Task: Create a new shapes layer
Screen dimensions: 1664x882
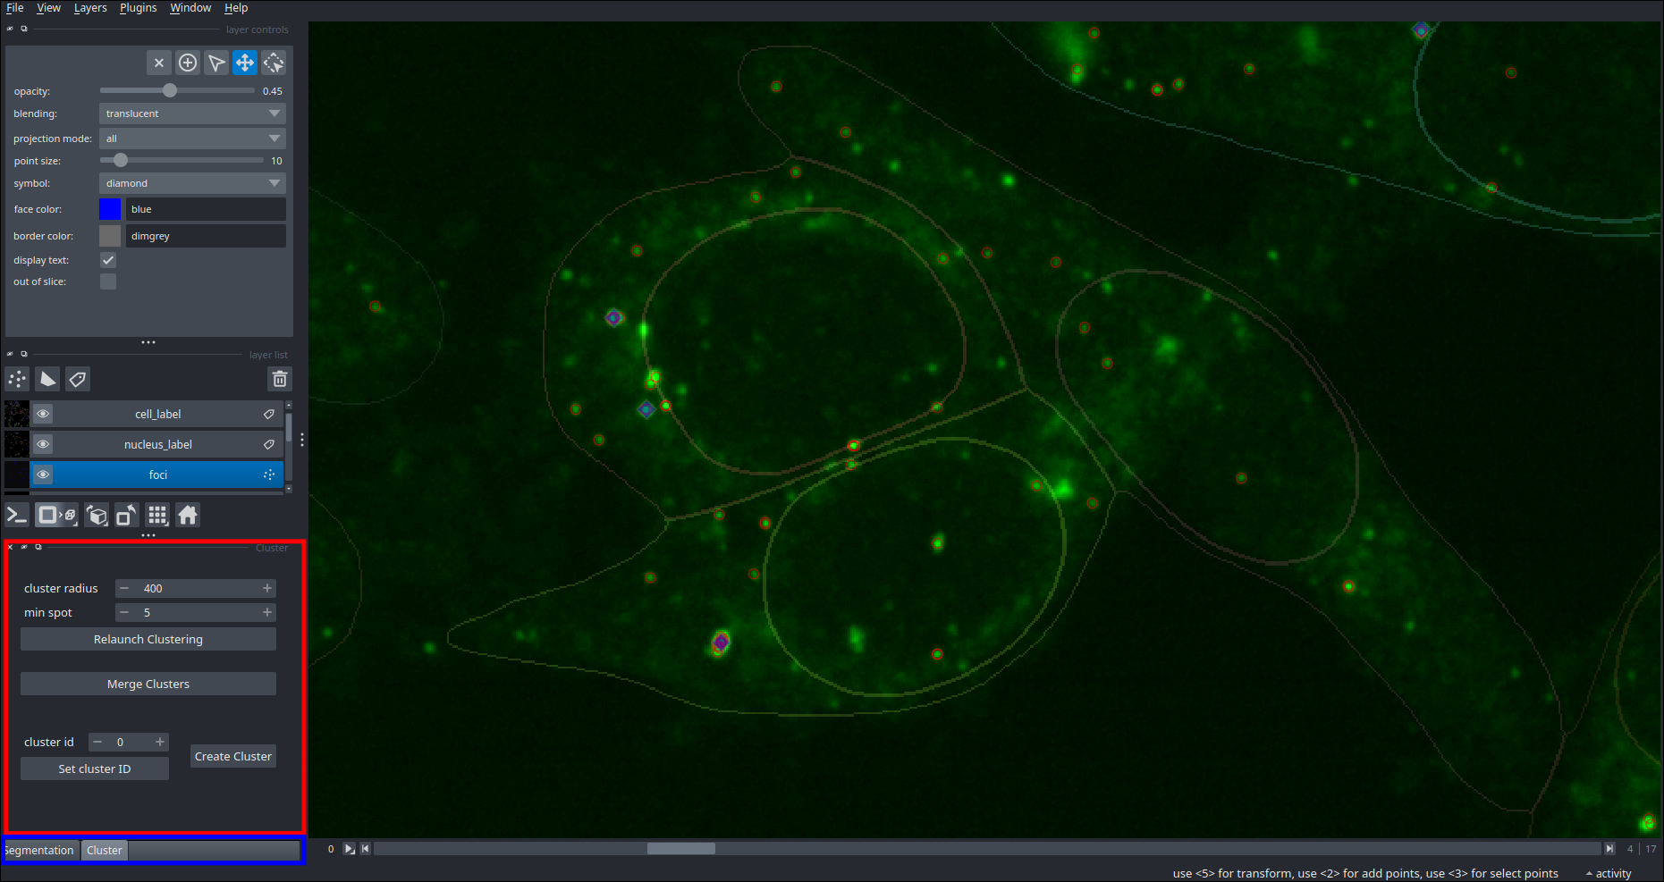Action: pyautogui.click(x=47, y=379)
